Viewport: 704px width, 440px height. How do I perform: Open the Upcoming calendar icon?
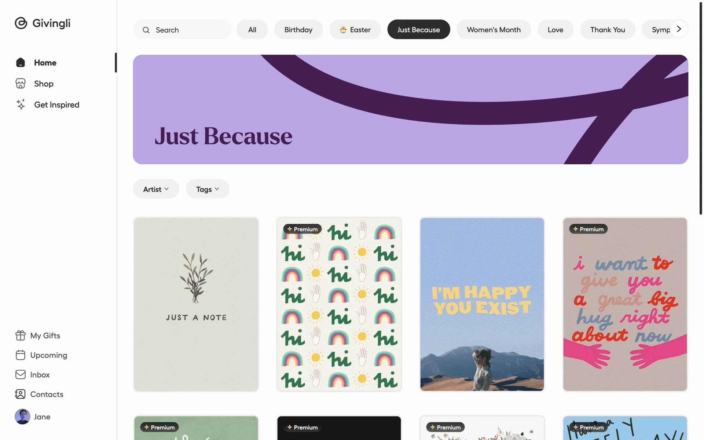(21, 355)
